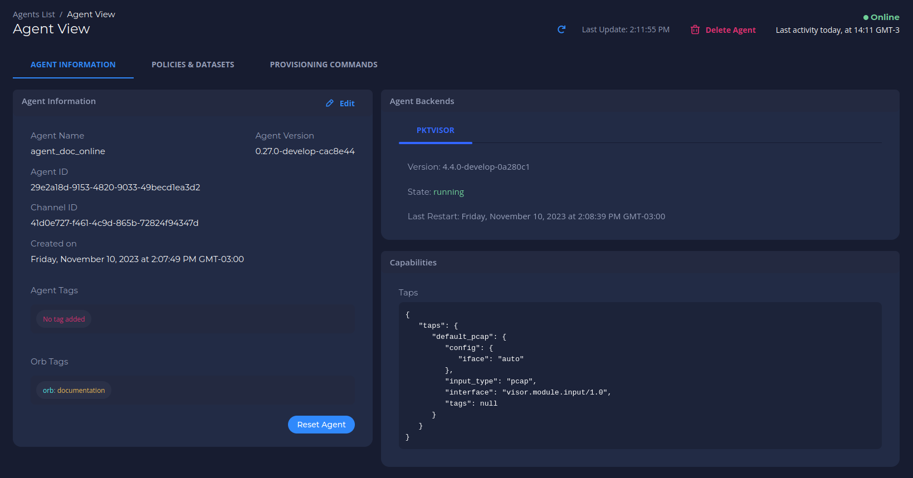Select the Agent Information tab
This screenshot has height=478, width=913.
click(73, 65)
